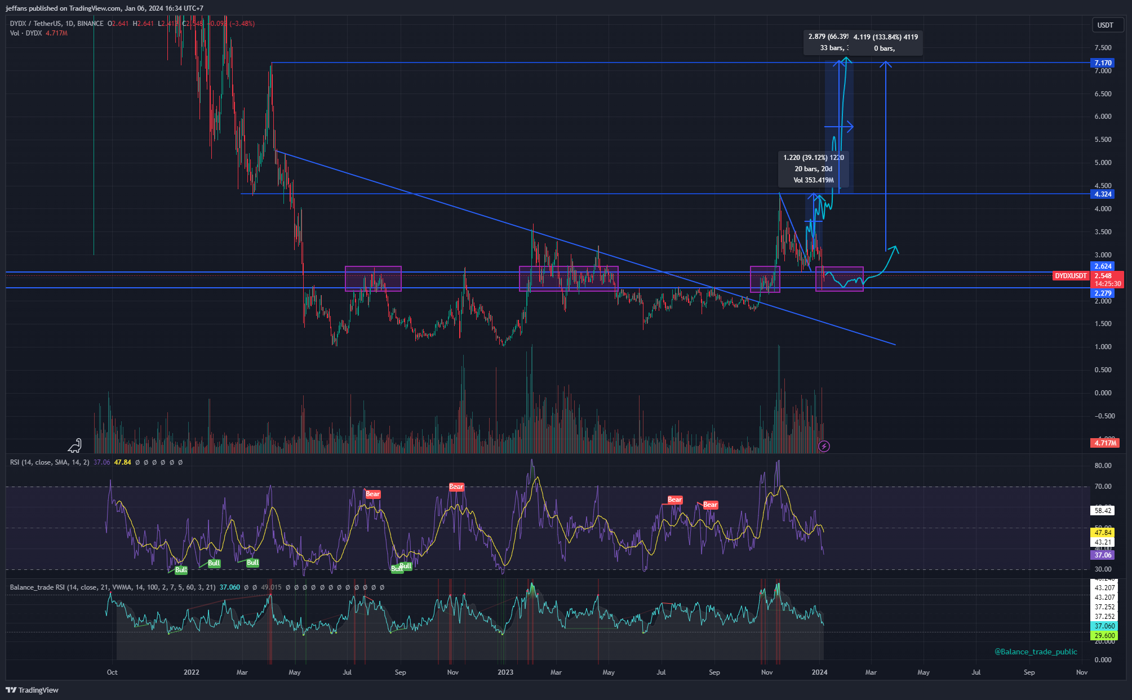Image resolution: width=1132 pixels, height=700 pixels.
Task: Click the 2023 label on time axis
Action: coord(505,672)
